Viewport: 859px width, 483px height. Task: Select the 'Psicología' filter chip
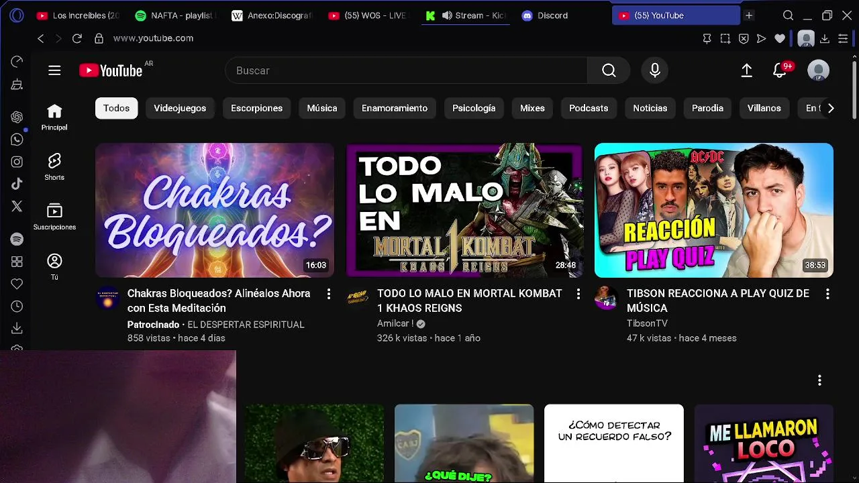point(474,108)
